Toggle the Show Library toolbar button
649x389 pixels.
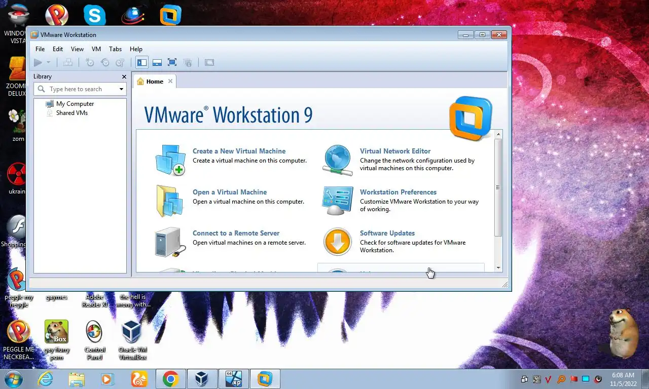point(142,62)
